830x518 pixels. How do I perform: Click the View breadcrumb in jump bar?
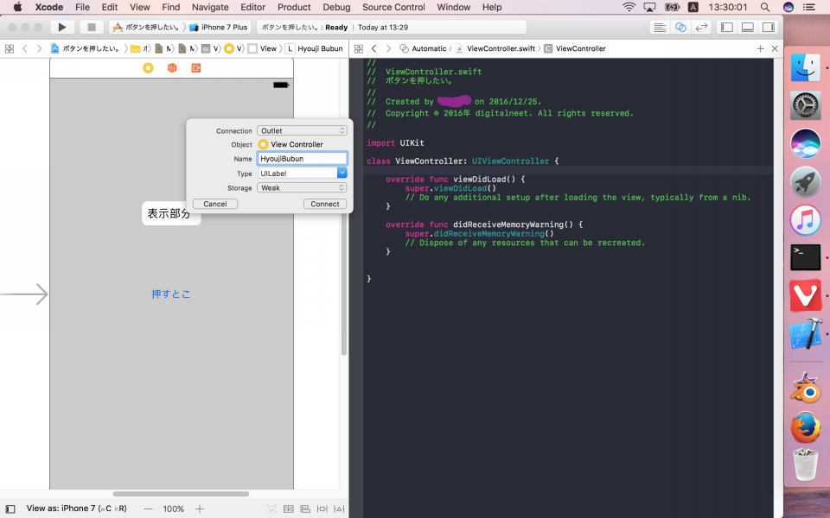pyautogui.click(x=263, y=48)
